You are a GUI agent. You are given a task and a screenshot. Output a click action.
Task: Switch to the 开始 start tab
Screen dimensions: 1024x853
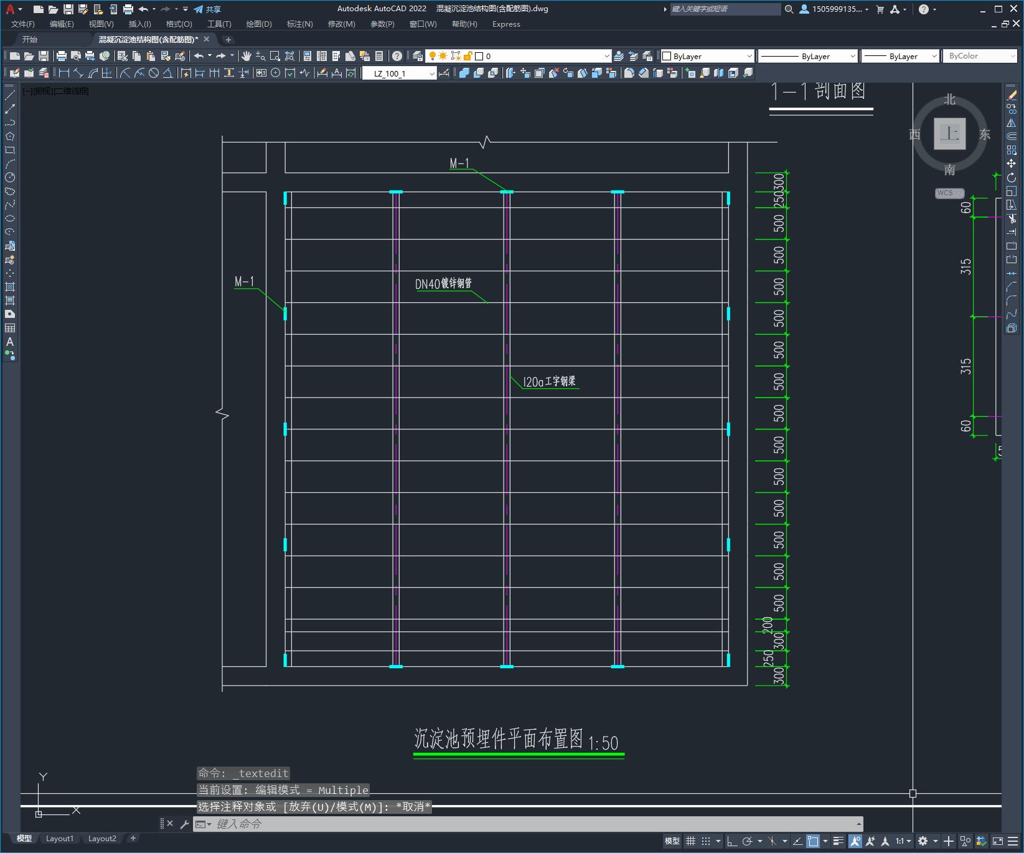29,40
